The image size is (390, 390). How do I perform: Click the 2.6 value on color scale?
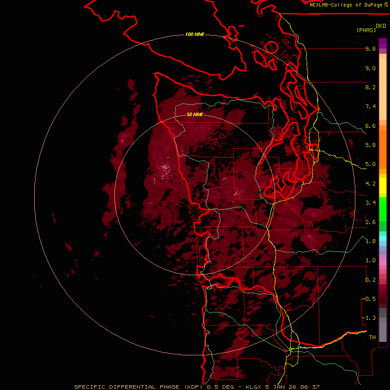pyautogui.click(x=370, y=222)
